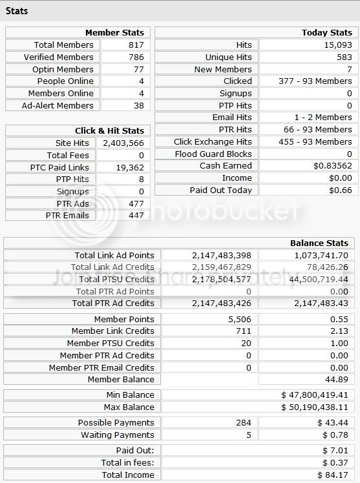Viewport: 360px width, 483px height.
Task: Click the Balance Stats header
Action: (319, 243)
